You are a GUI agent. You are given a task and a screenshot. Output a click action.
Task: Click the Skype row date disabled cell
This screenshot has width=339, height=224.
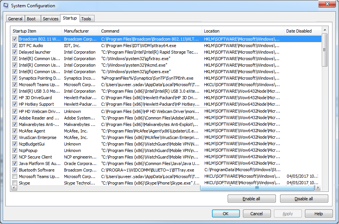pyautogui.click(x=303, y=183)
